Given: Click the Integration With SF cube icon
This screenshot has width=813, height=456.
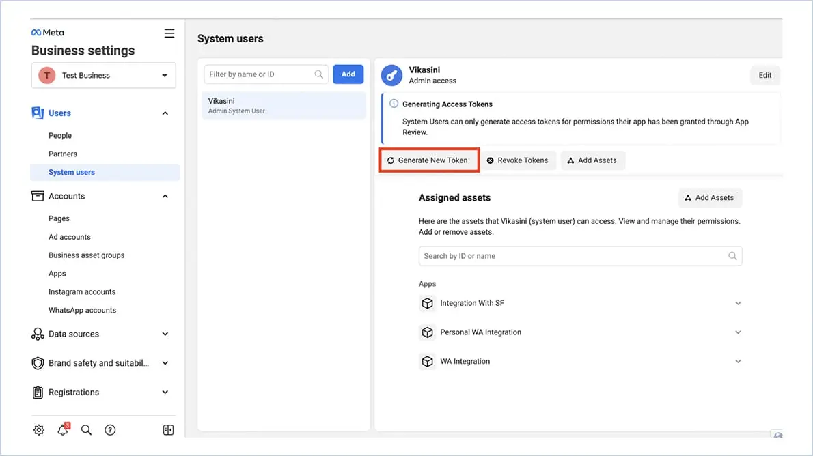Looking at the screenshot, I should coord(427,303).
